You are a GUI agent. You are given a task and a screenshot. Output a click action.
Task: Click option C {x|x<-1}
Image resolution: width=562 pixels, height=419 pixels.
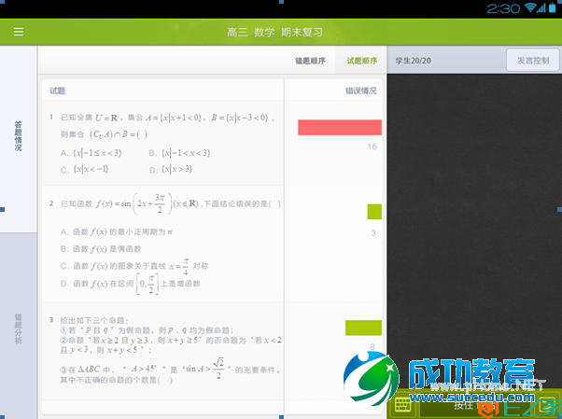pos(84,169)
